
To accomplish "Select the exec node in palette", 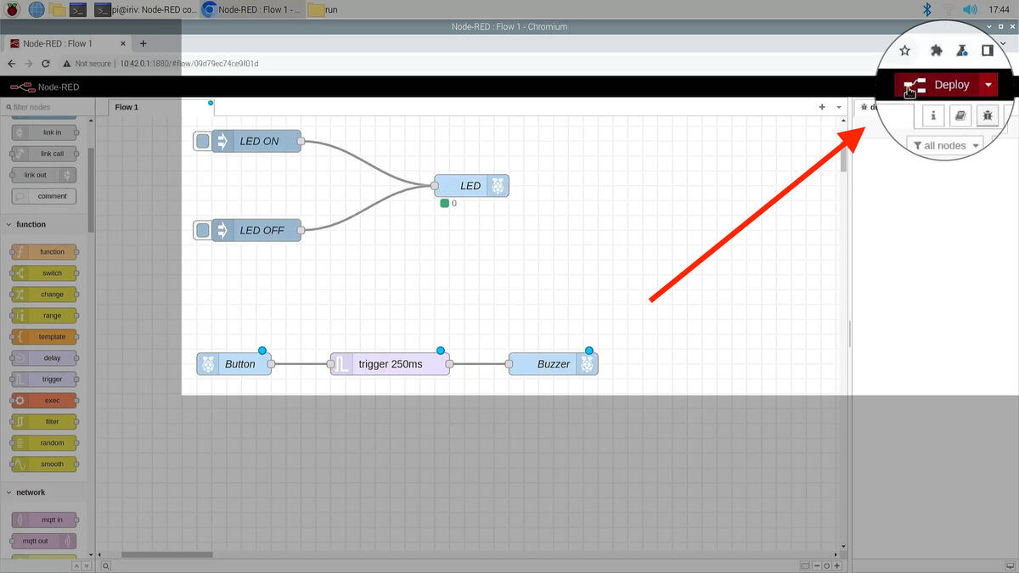I will 45,401.
